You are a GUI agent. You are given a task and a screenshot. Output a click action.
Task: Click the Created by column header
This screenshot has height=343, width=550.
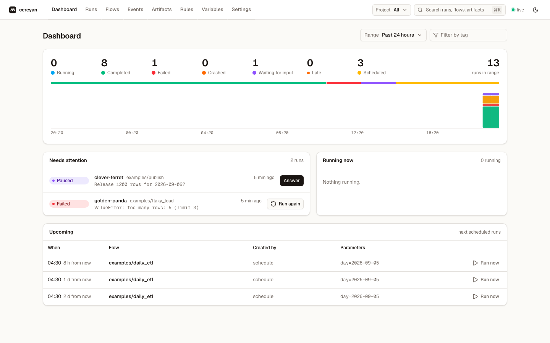[x=264, y=248]
